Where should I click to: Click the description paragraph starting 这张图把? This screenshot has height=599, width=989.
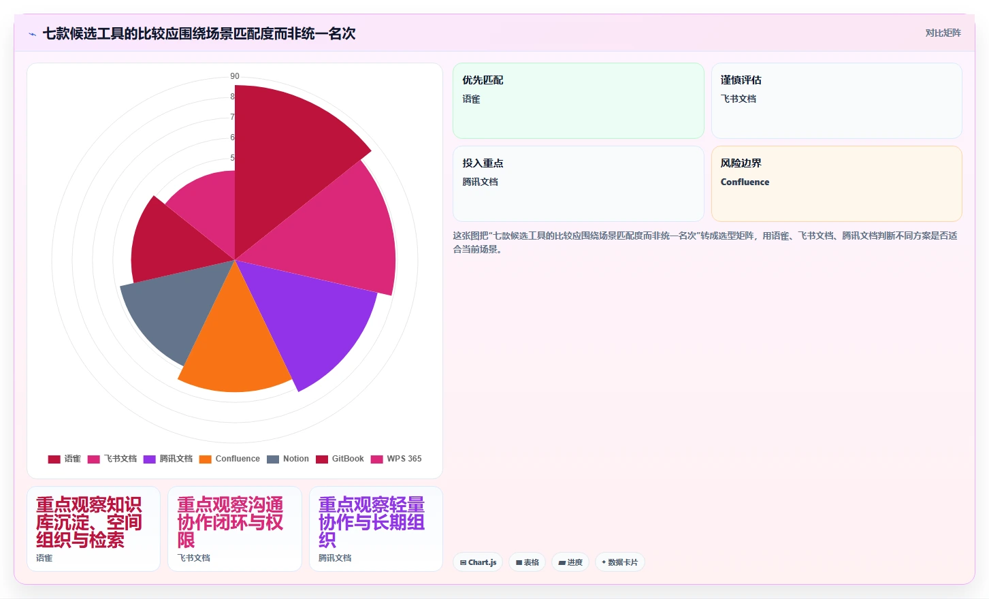(706, 242)
